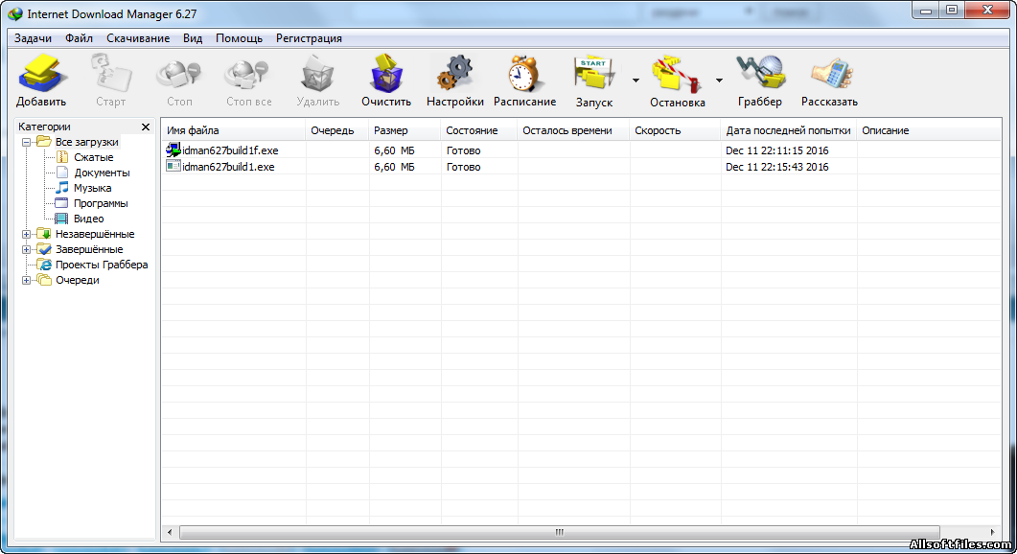The image size is (1017, 554).
Task: Click the scrollbar right arrow
Action: click(x=992, y=532)
